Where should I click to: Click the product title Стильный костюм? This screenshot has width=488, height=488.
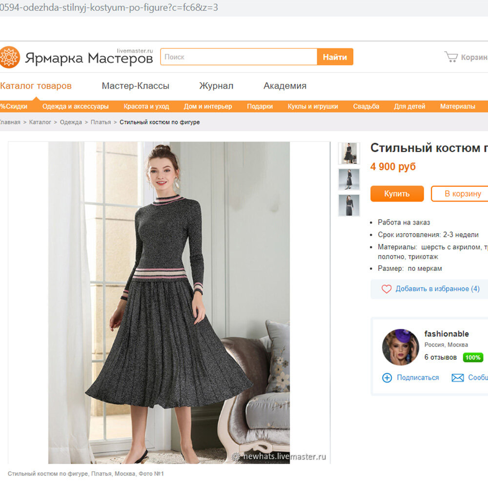429,148
